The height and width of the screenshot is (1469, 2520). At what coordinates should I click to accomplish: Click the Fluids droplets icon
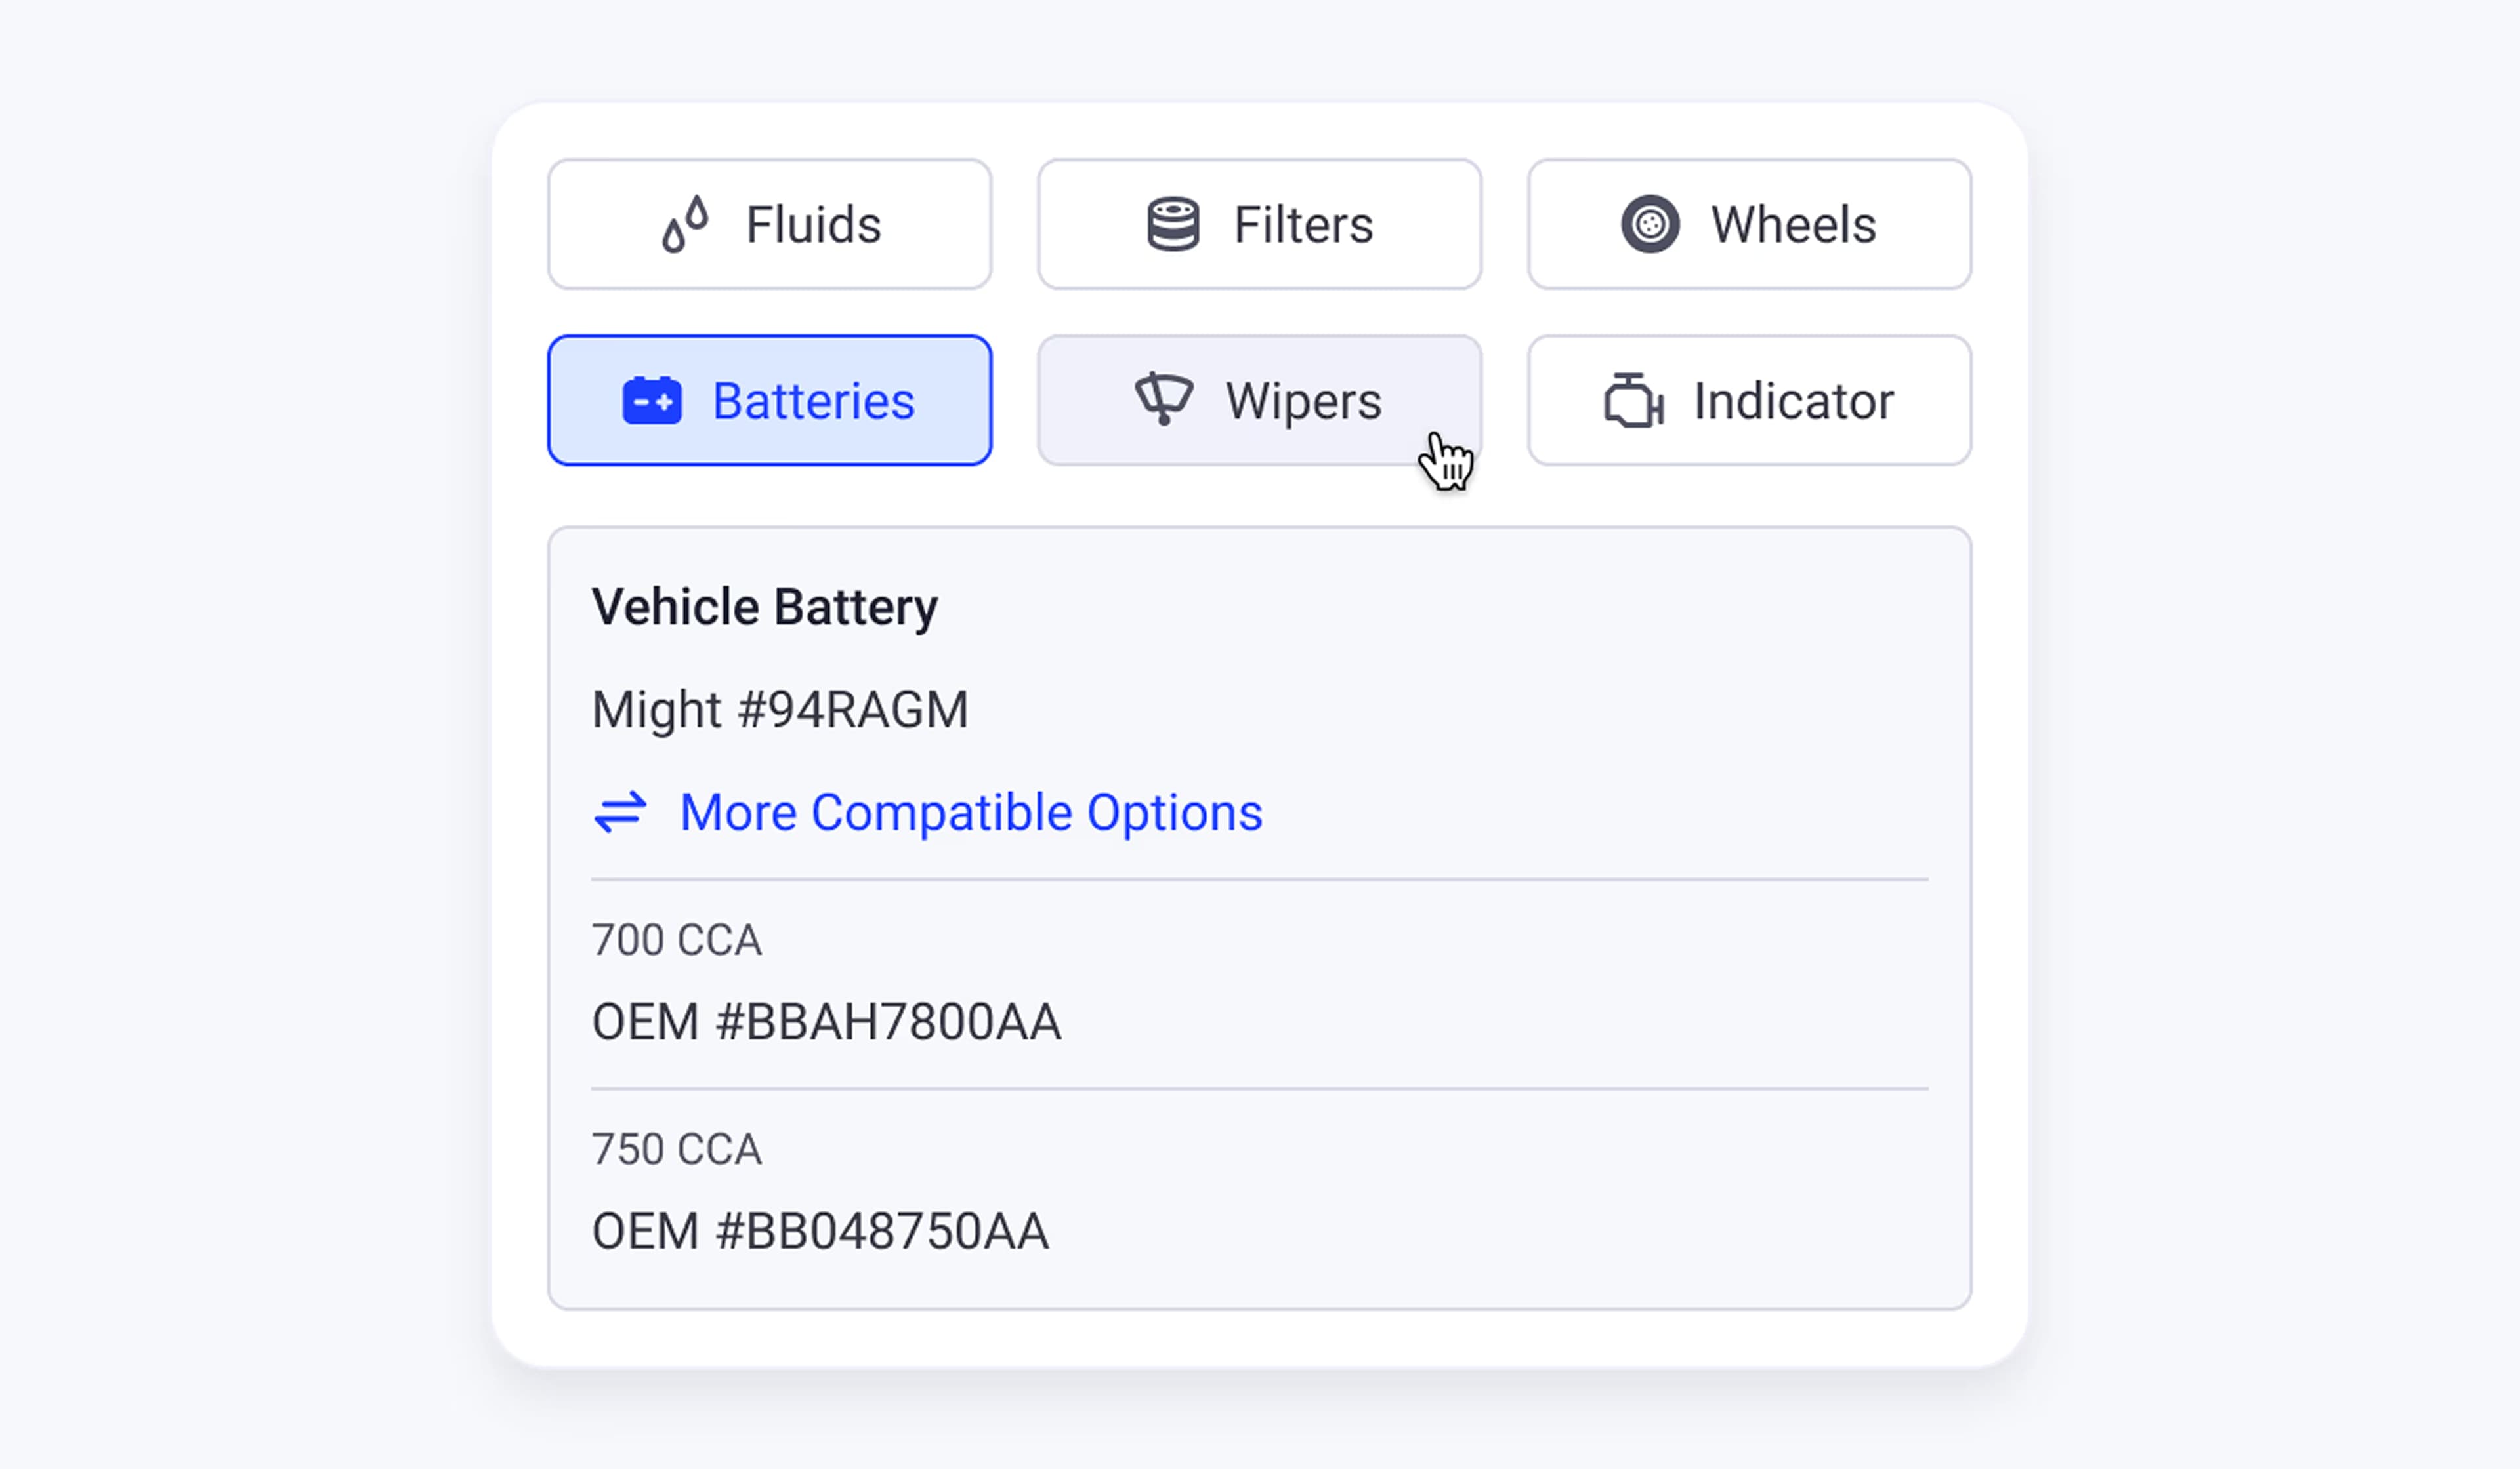(685, 224)
